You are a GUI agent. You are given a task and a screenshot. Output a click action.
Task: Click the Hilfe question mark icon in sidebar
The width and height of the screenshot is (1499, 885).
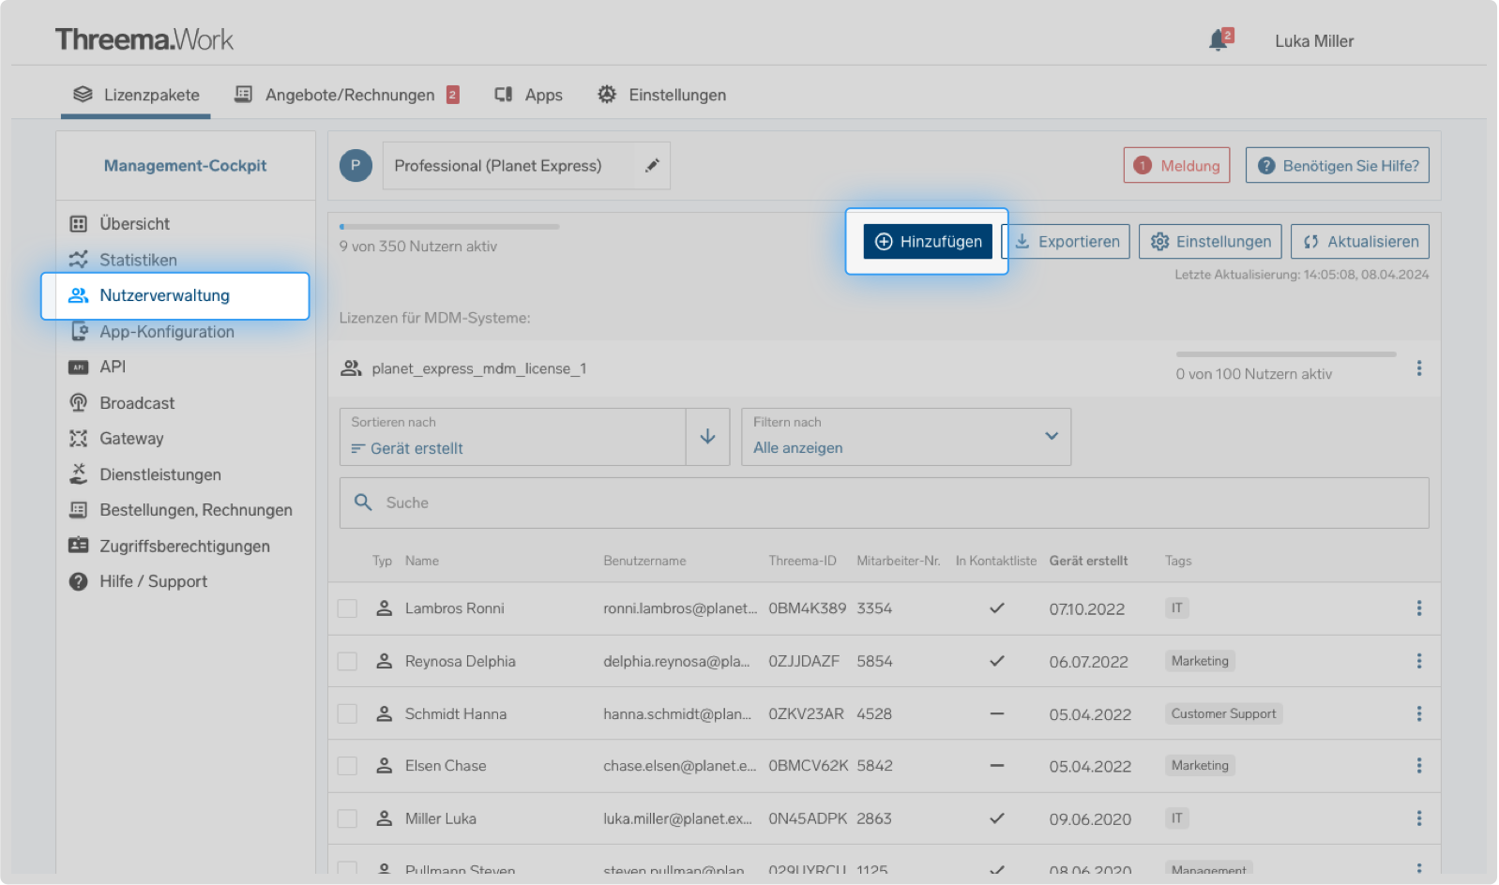[x=79, y=581]
